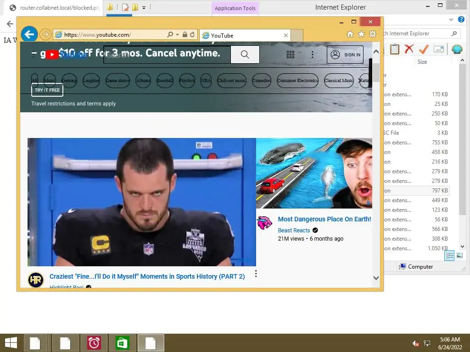Switch Explorer to large thumbnails view icon

tap(459, 256)
